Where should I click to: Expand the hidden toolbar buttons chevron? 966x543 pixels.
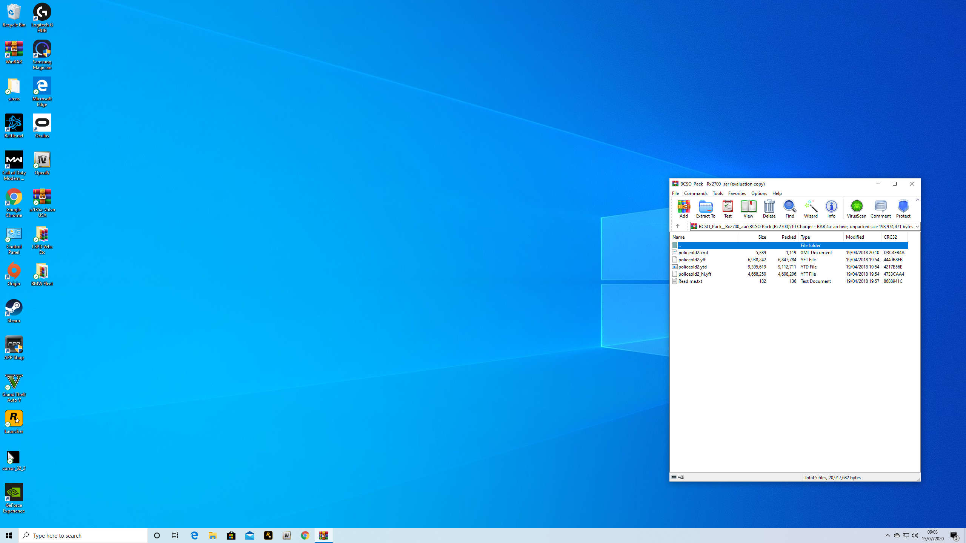coord(917,200)
